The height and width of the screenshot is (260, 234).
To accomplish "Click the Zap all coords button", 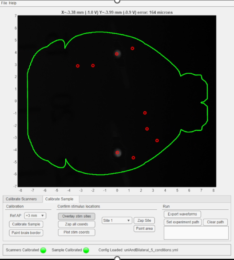I will click(76, 224).
